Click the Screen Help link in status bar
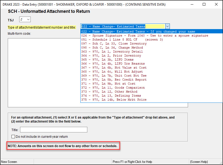Screen dimensions: 223x165 [x=199, y=162]
